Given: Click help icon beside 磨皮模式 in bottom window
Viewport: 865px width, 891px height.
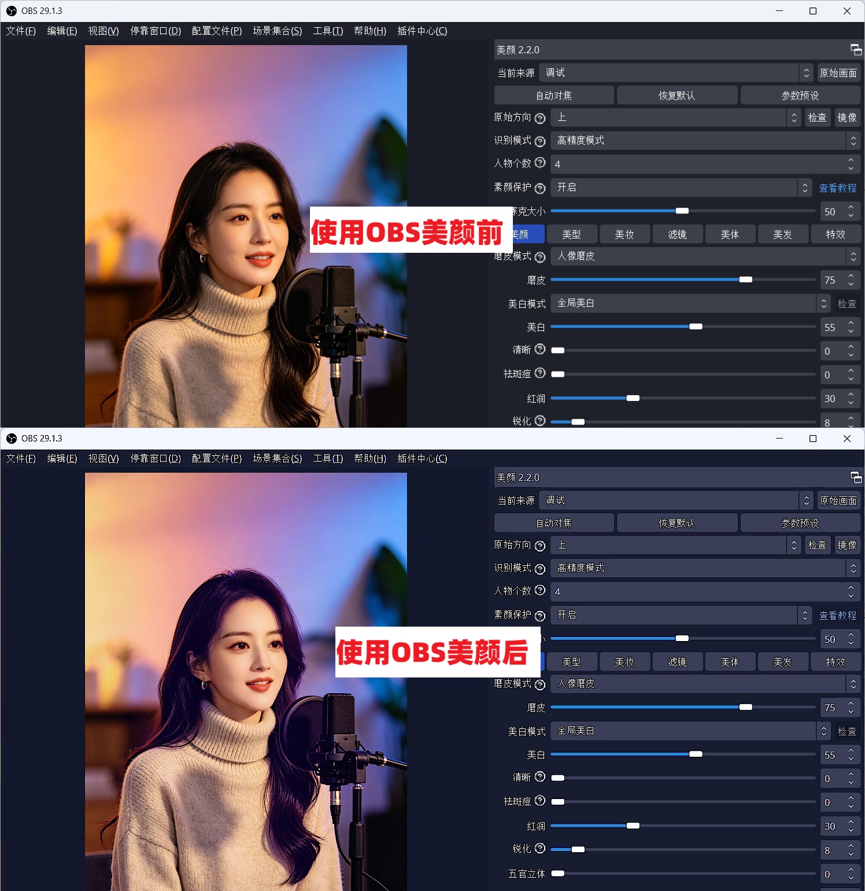Looking at the screenshot, I should [x=540, y=684].
